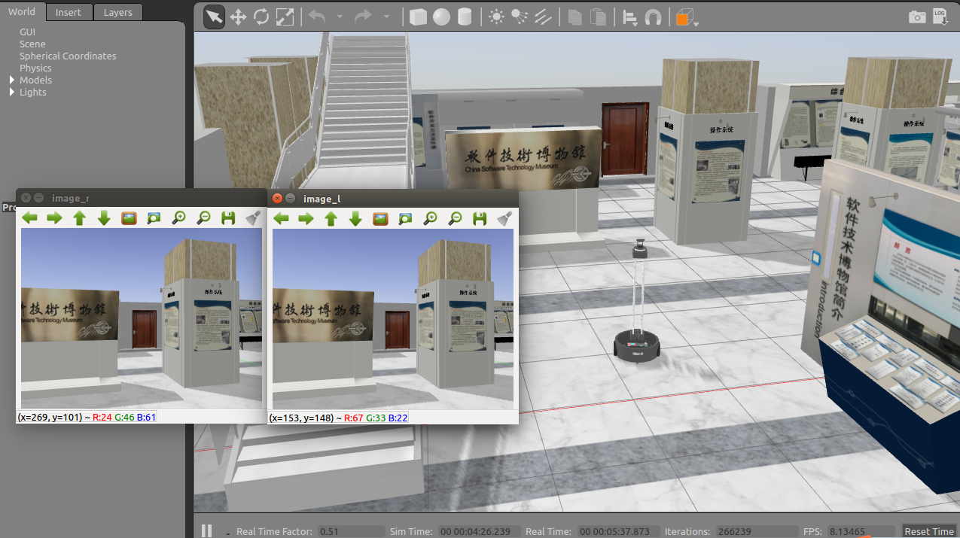The width and height of the screenshot is (960, 538).
Task: Choose the rotate mode tool
Action: coord(261,17)
